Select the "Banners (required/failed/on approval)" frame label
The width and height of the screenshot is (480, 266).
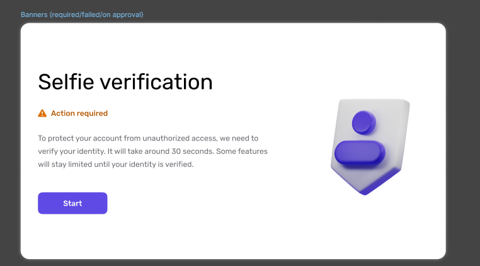tap(82, 14)
